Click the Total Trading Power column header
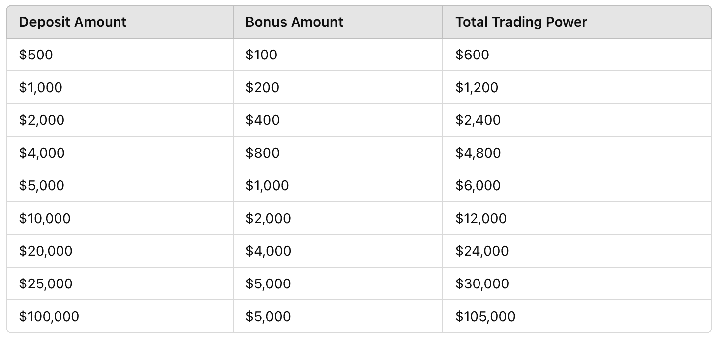This screenshot has width=719, height=338. click(521, 22)
